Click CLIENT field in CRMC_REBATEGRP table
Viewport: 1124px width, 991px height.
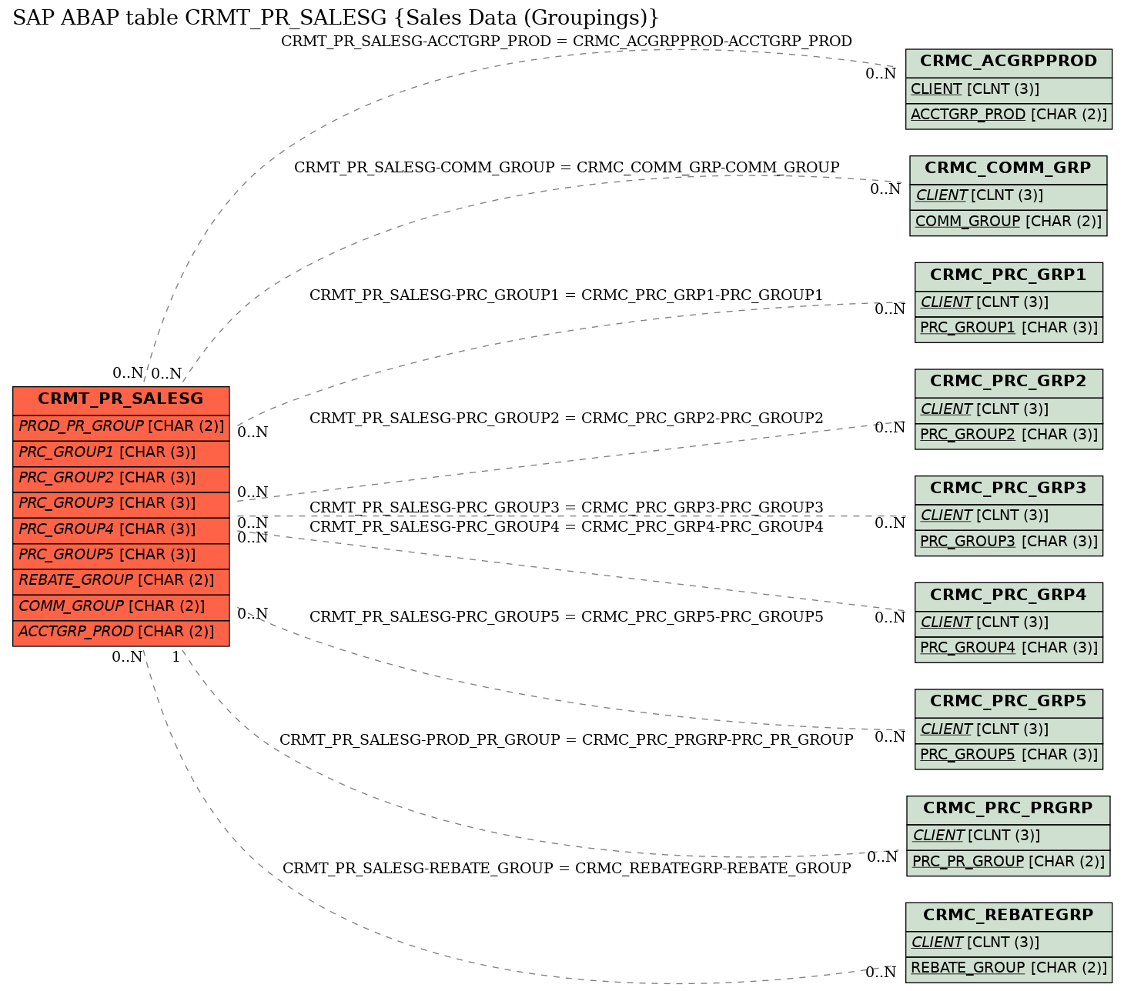click(x=1009, y=943)
